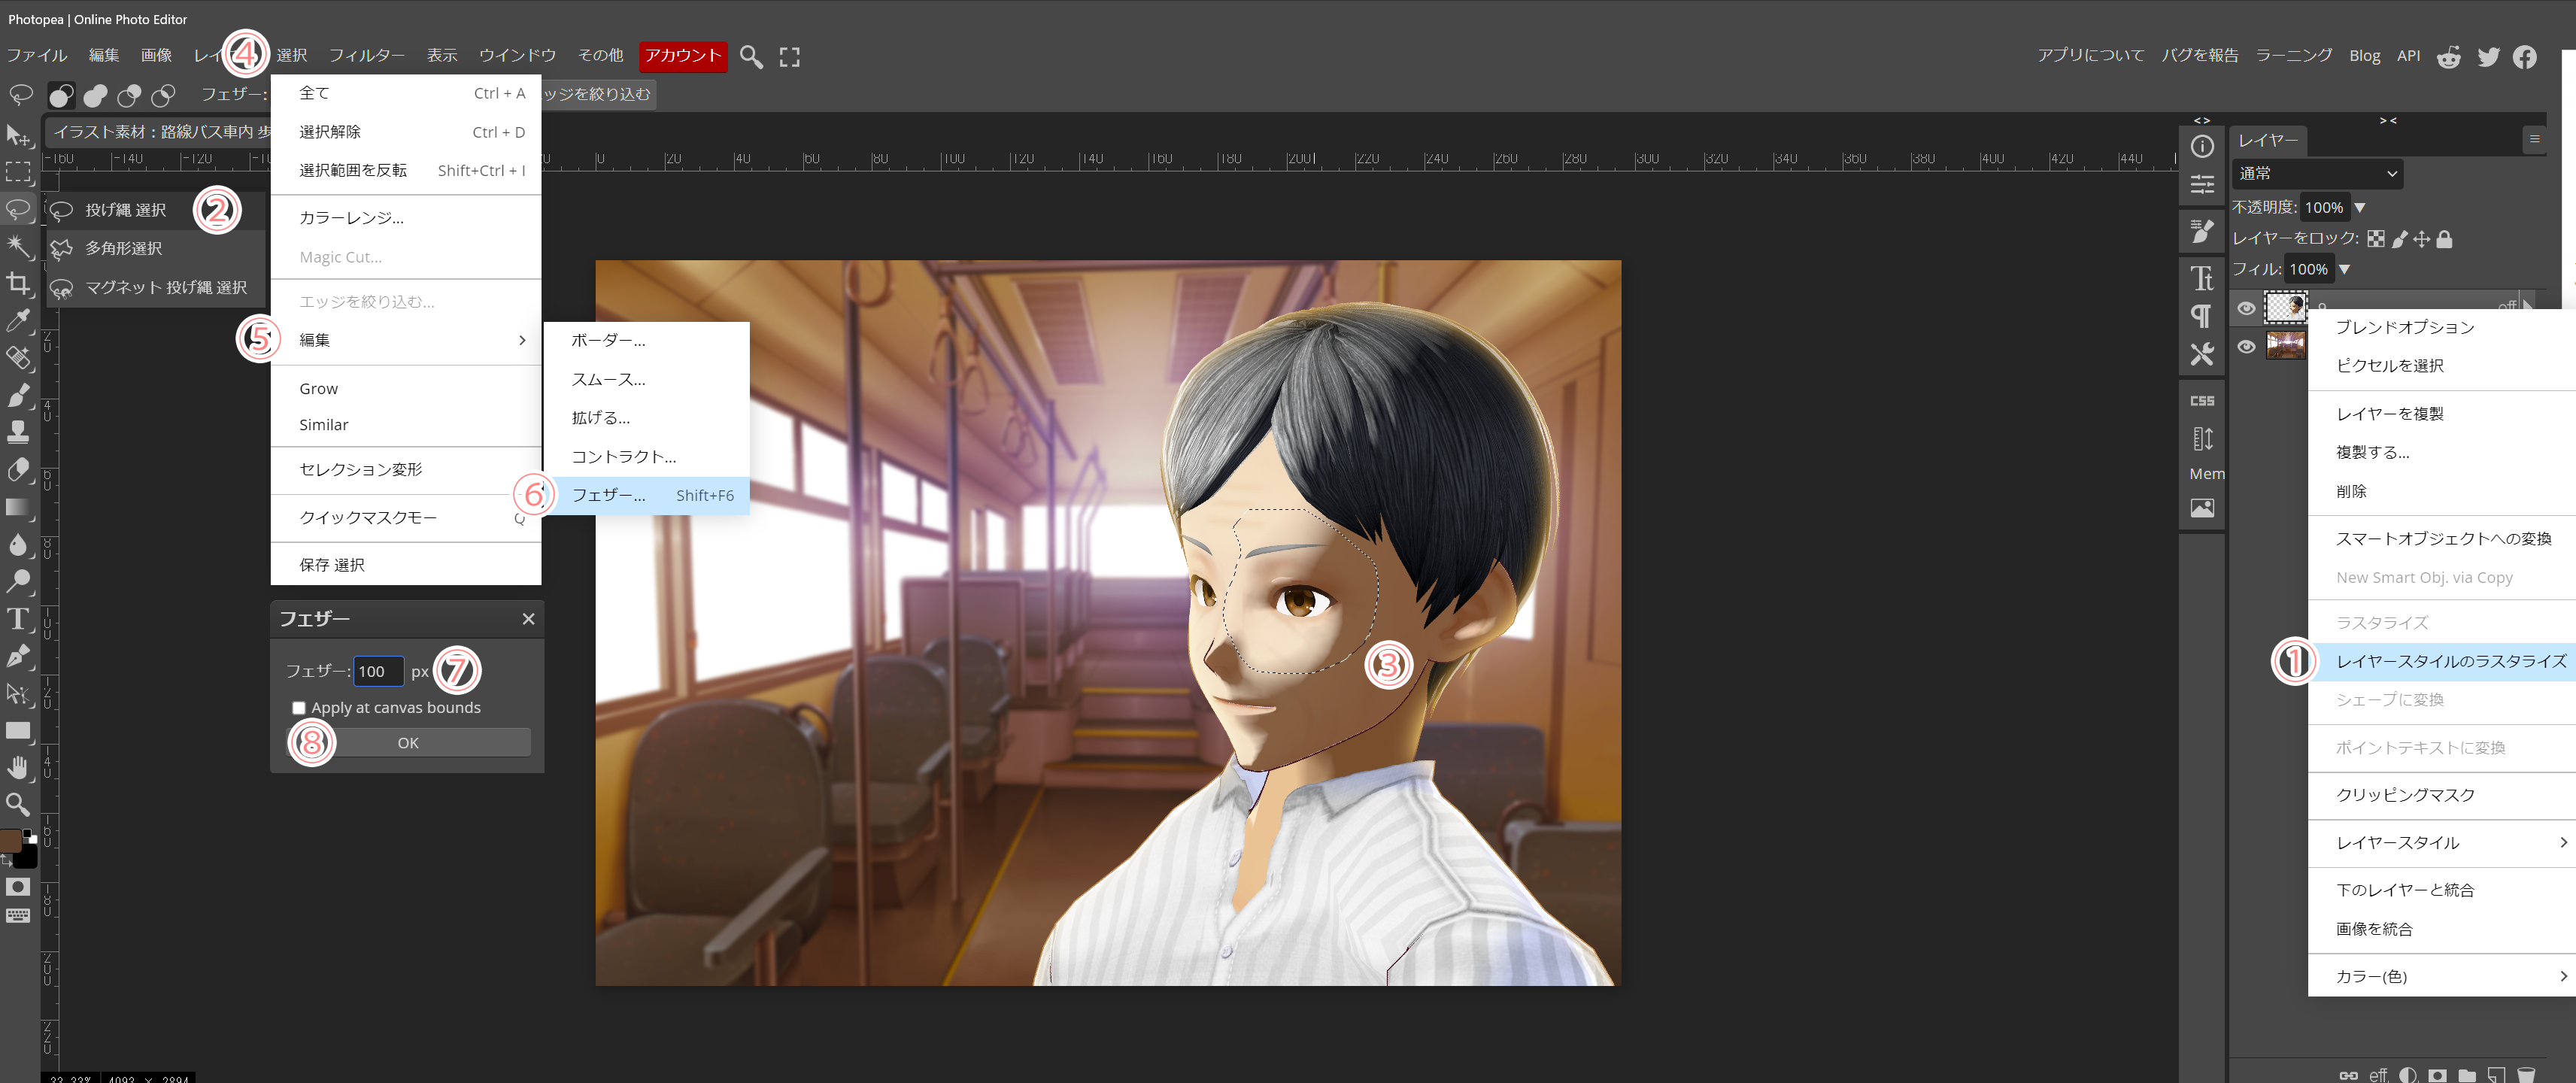2576x1083 pixels.
Task: Toggle visibility of the bus background layer
Action: 2246,346
